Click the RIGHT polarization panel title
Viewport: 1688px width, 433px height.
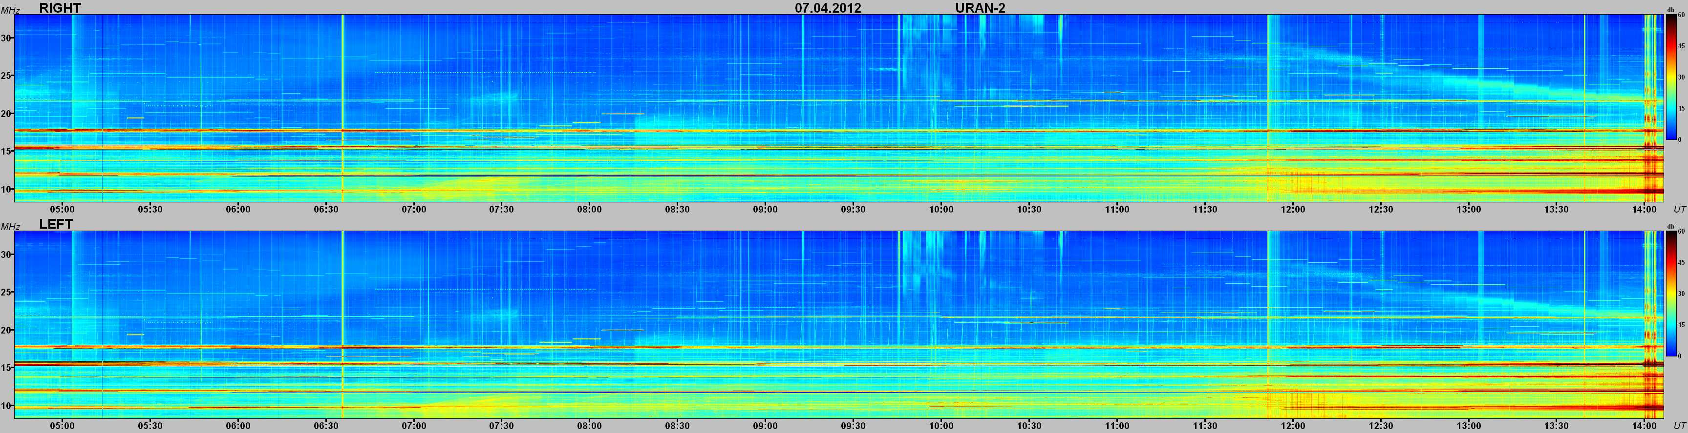[60, 8]
